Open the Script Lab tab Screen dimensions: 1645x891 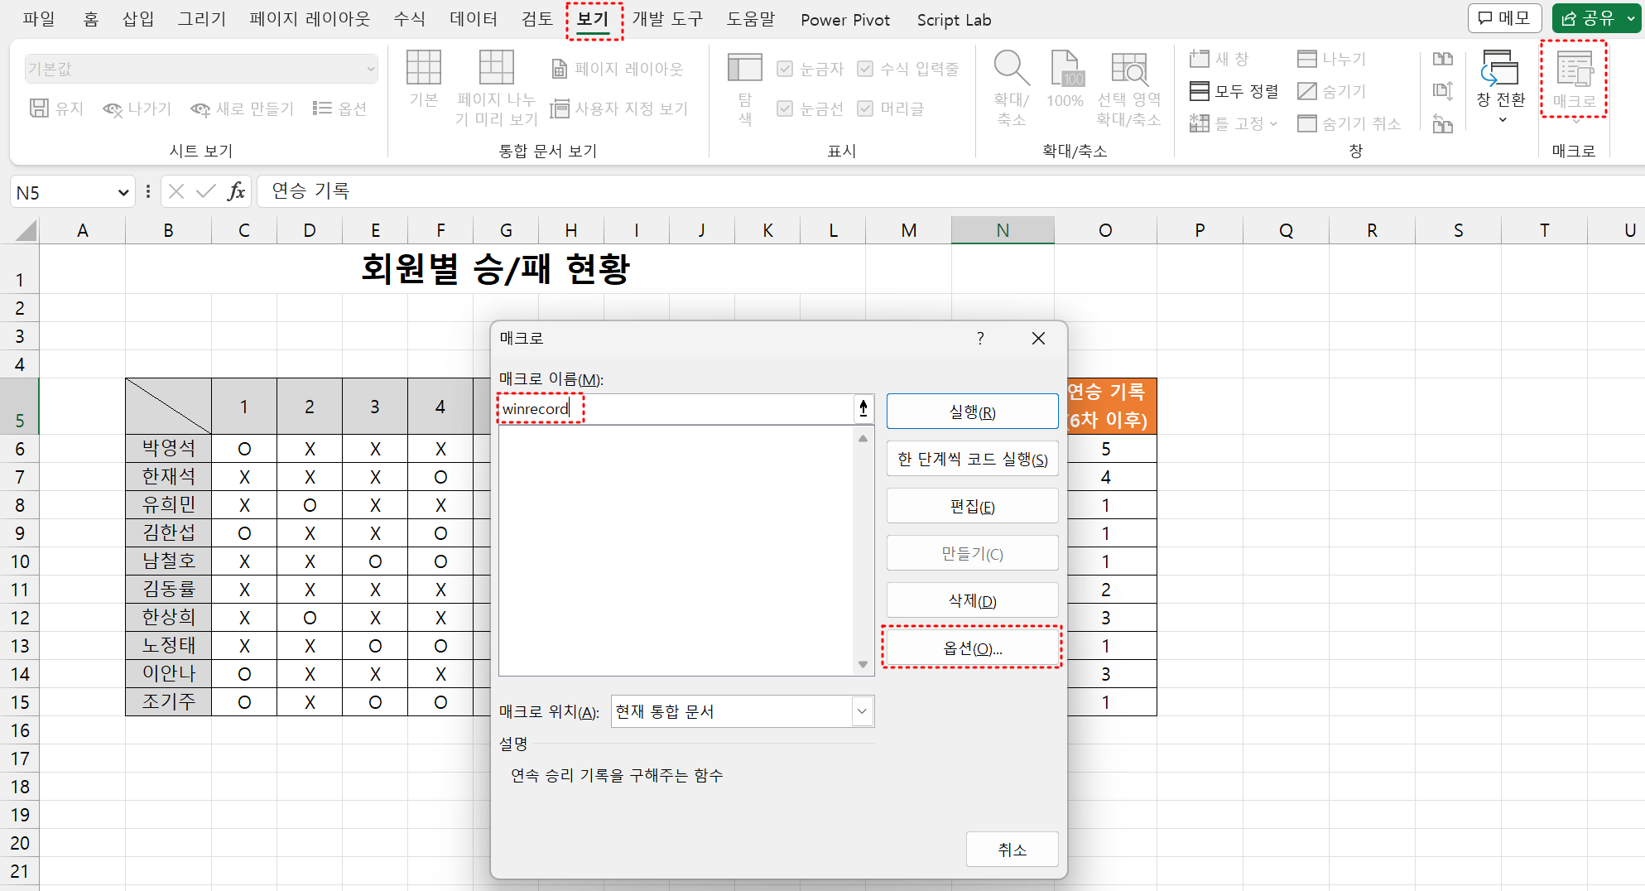pyautogui.click(x=954, y=20)
